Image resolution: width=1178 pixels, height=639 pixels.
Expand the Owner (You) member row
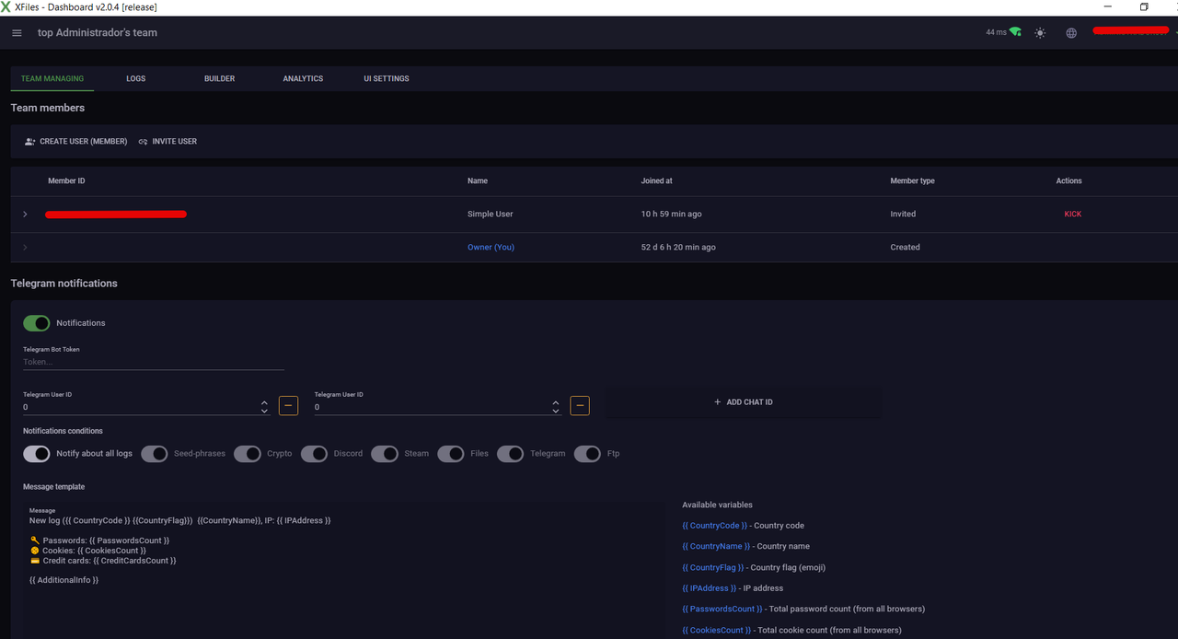coord(25,248)
